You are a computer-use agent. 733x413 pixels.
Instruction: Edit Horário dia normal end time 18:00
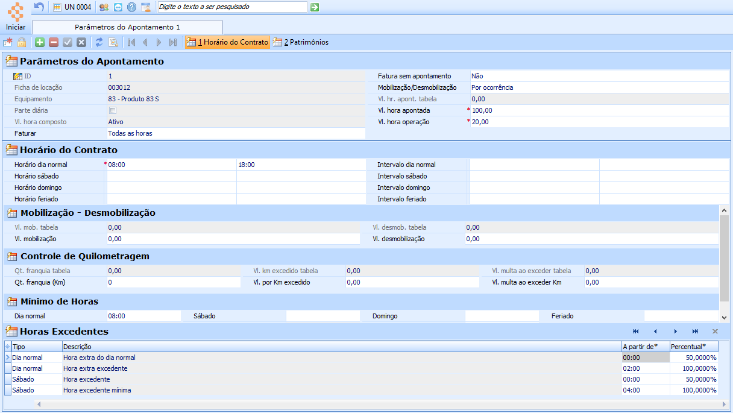(x=301, y=165)
